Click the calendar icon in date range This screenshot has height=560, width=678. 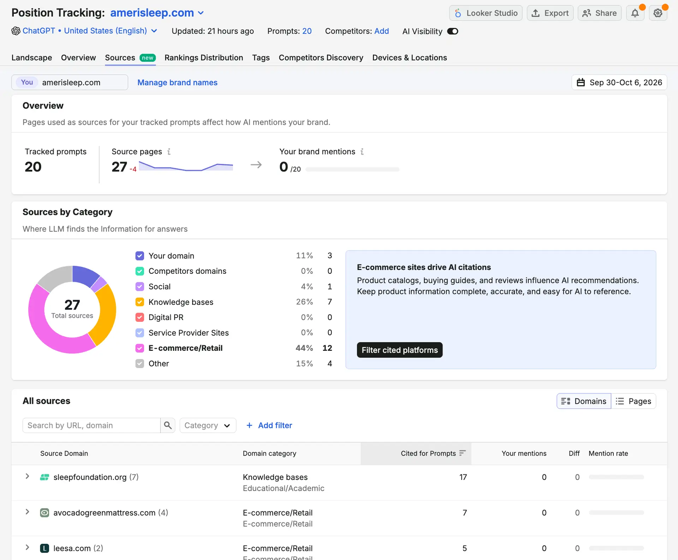(x=581, y=82)
